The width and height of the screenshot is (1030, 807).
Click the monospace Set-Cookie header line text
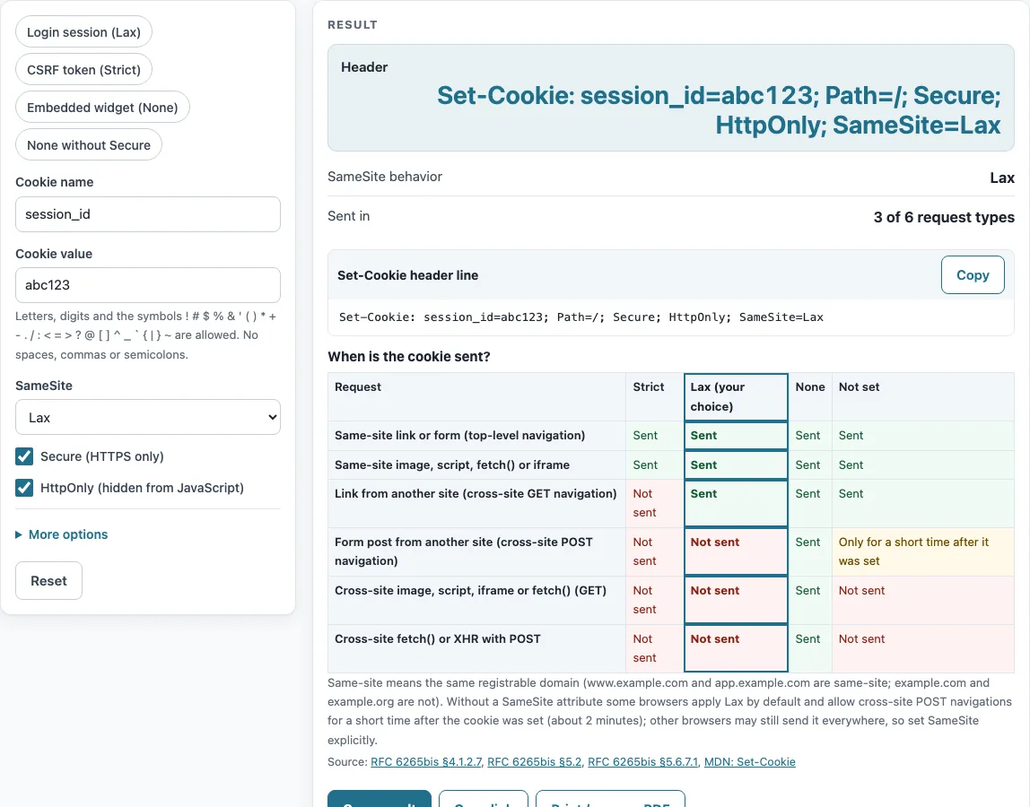coord(580,317)
